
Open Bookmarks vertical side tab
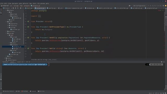click(1, 77)
